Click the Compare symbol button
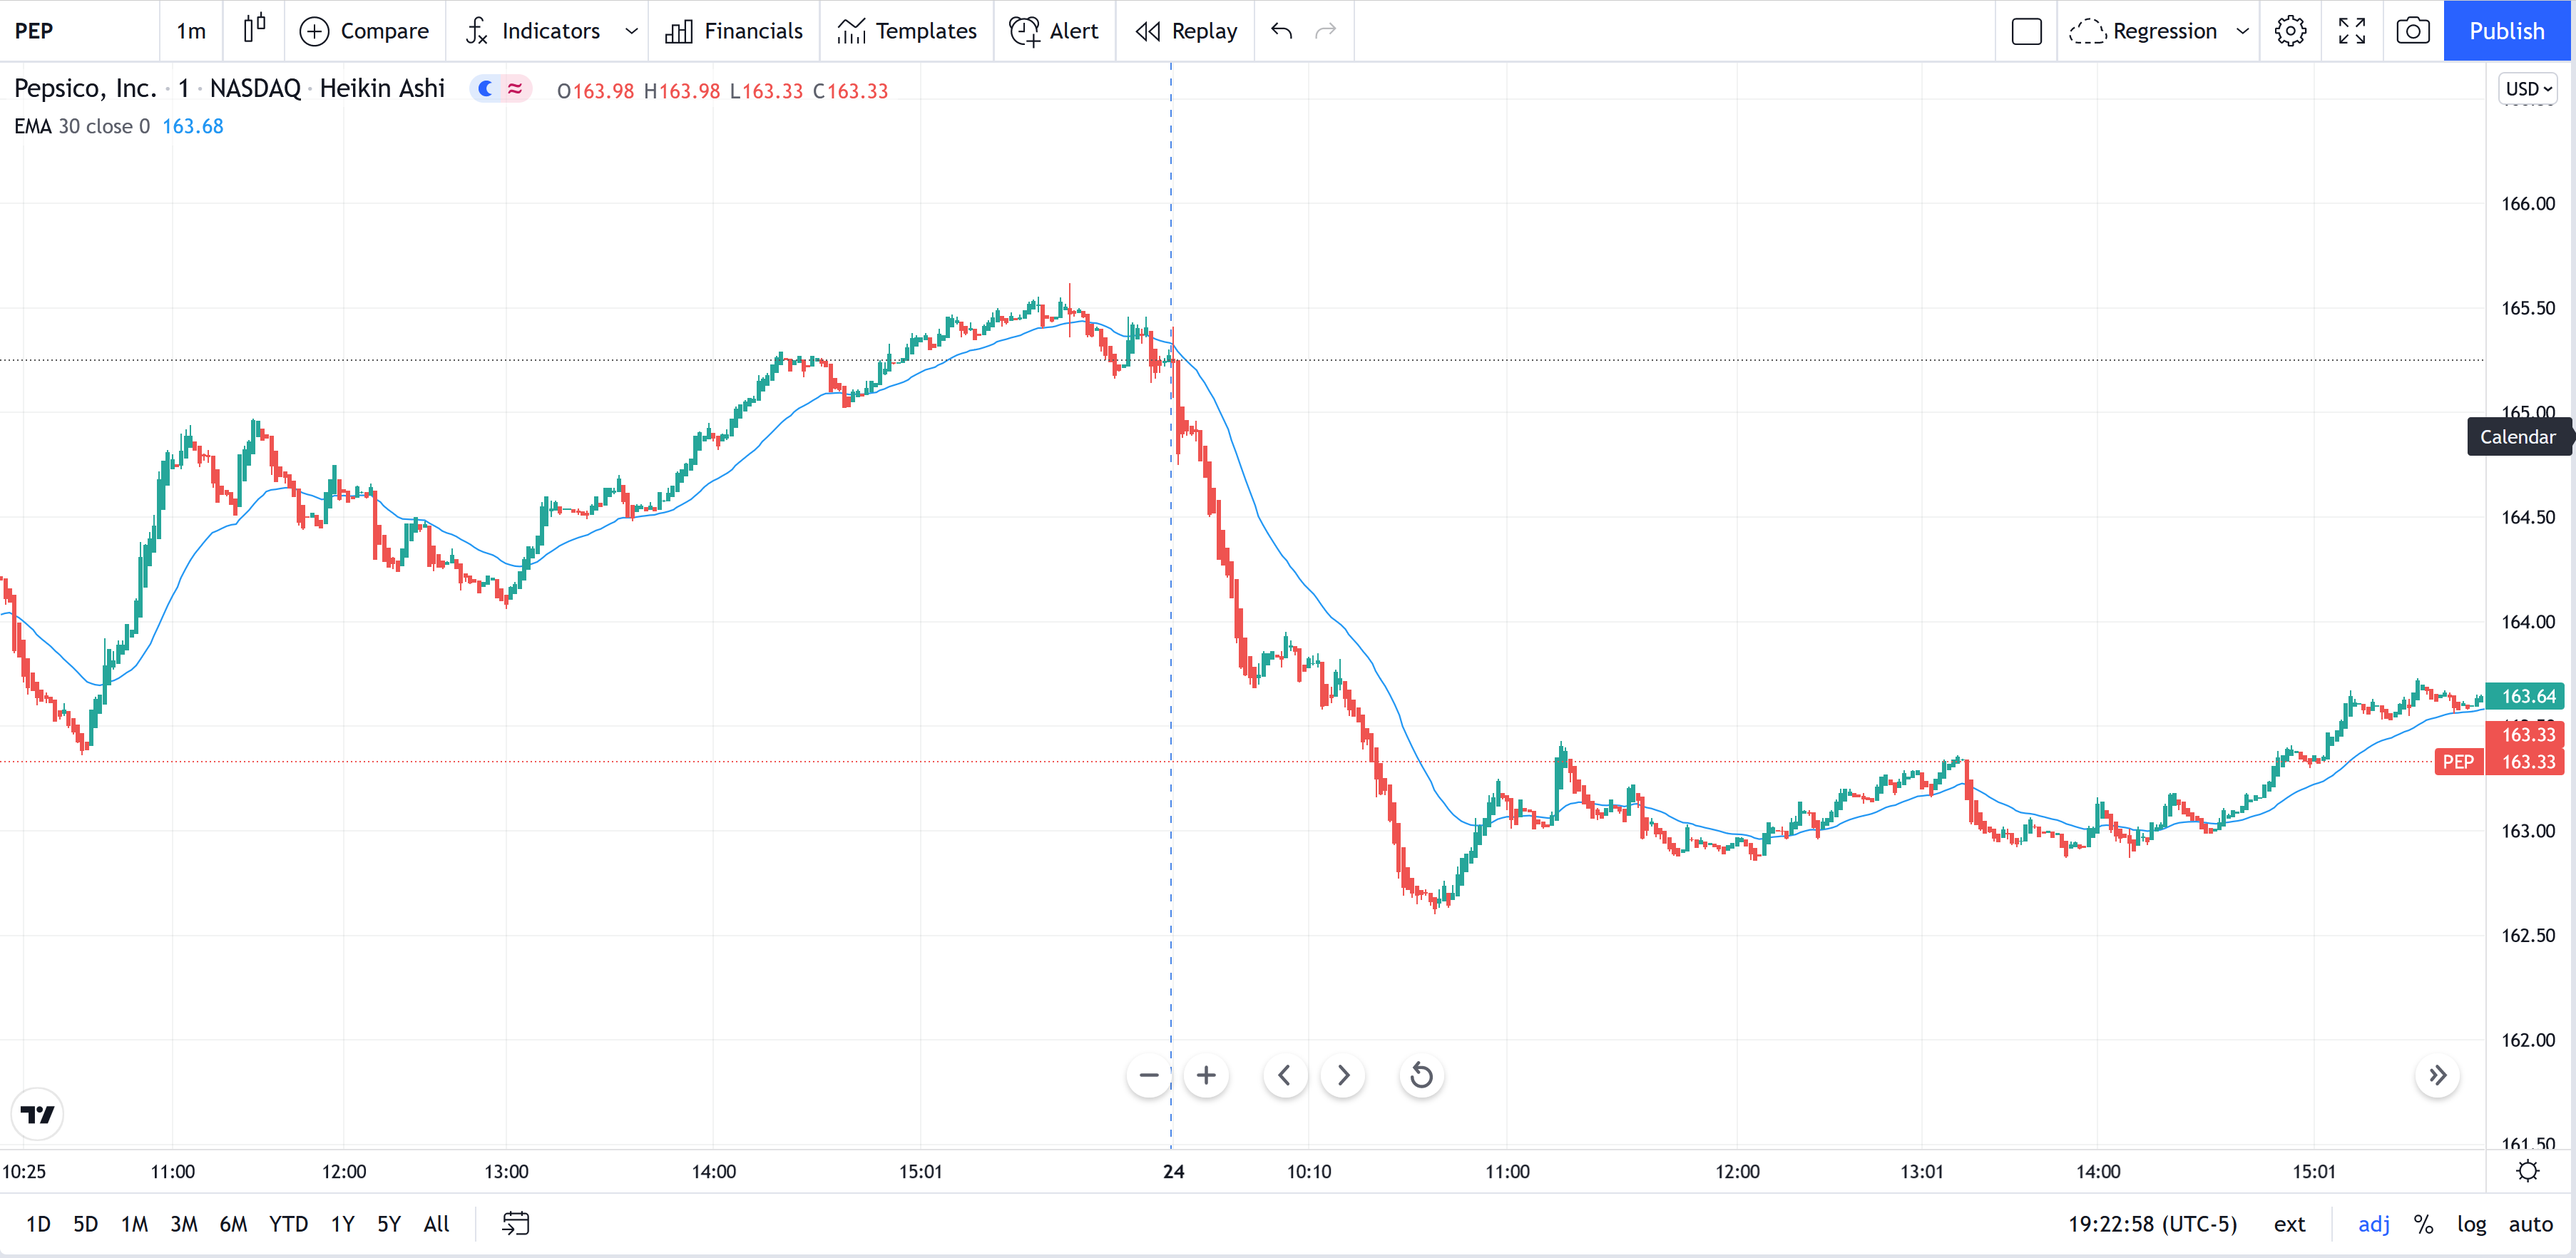 tap(365, 31)
